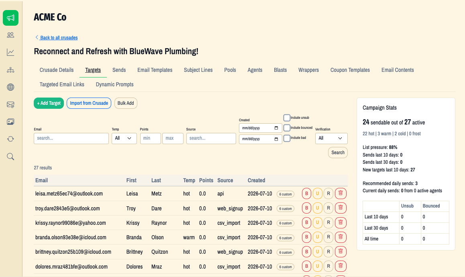Switch to Pools tab
Image resolution: width=465 pixels, height=277 pixels.
pyautogui.click(x=230, y=70)
